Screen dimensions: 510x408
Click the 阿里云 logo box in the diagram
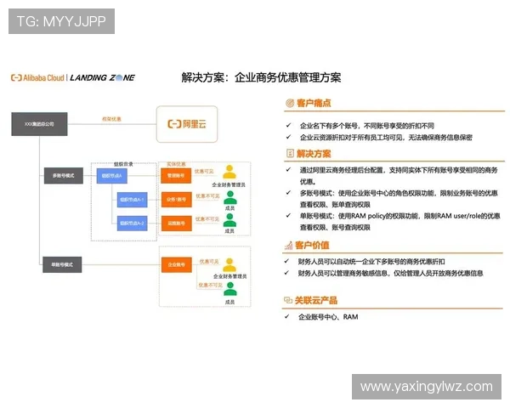click(187, 124)
